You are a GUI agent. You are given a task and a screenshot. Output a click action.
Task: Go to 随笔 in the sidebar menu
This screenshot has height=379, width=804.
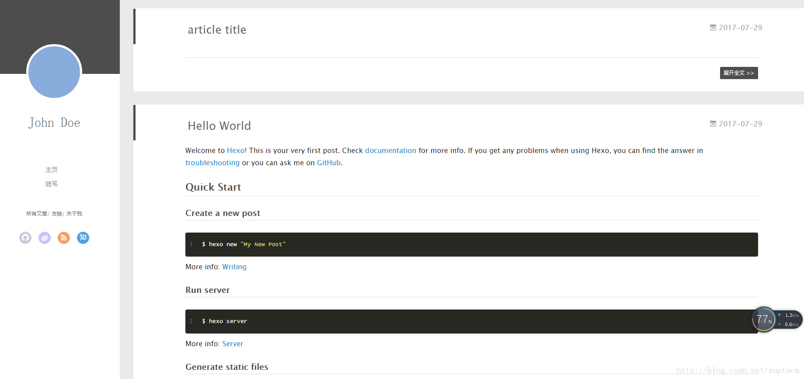click(52, 184)
